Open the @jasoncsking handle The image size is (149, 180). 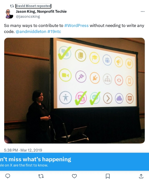(28, 16)
